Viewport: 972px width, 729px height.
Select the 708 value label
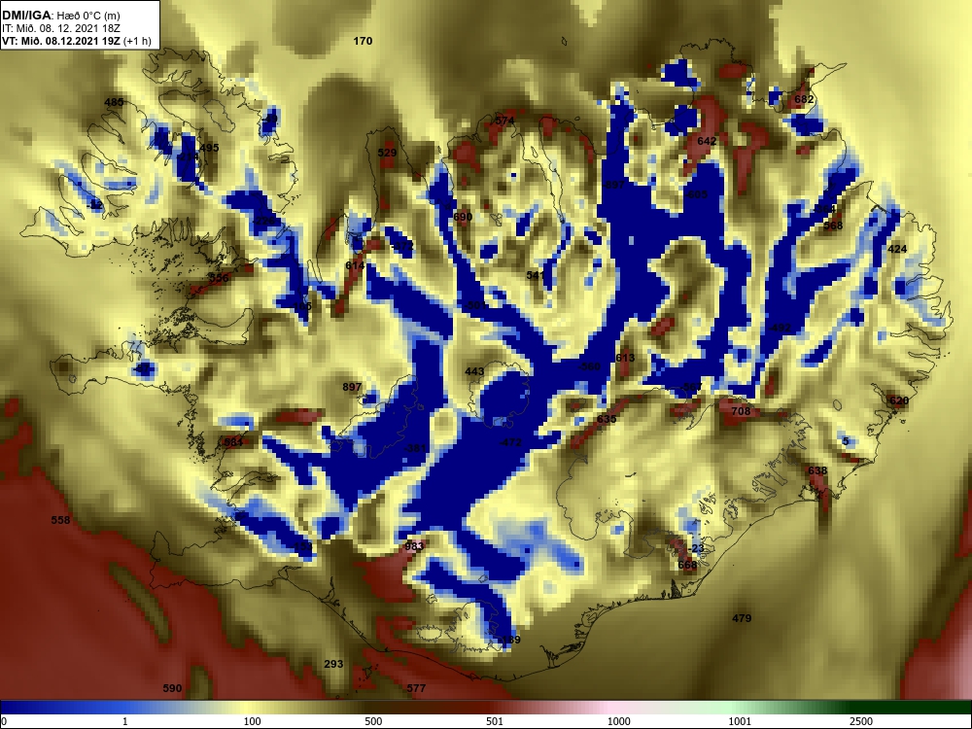pos(741,411)
